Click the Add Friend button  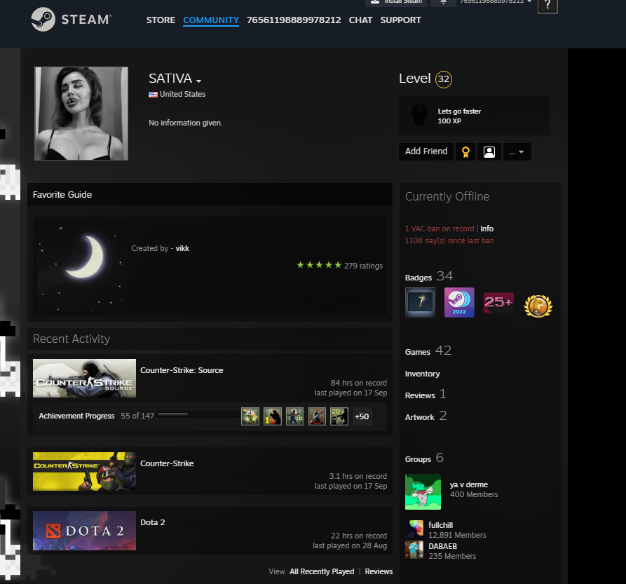point(426,151)
